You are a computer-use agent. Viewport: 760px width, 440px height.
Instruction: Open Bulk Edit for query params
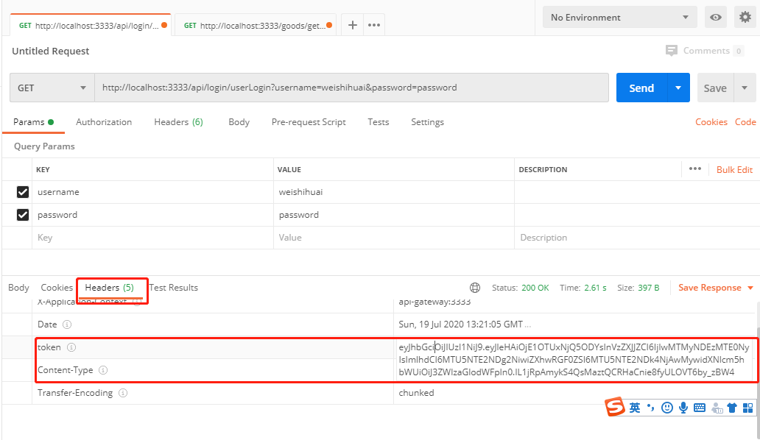pos(733,169)
